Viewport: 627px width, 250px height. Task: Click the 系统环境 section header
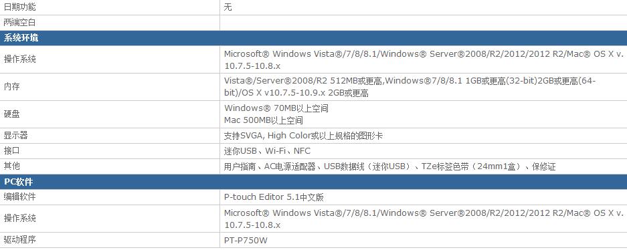click(x=313, y=38)
